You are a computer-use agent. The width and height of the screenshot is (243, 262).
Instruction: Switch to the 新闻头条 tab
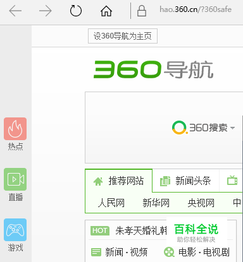coord(185,181)
